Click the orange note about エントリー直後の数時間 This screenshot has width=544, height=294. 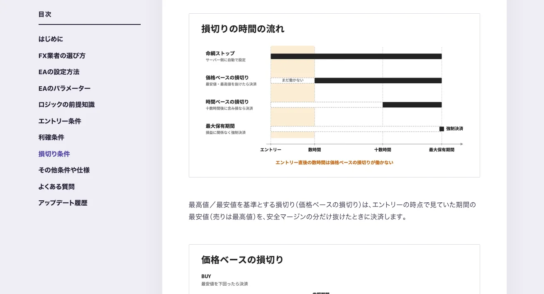[334, 163]
